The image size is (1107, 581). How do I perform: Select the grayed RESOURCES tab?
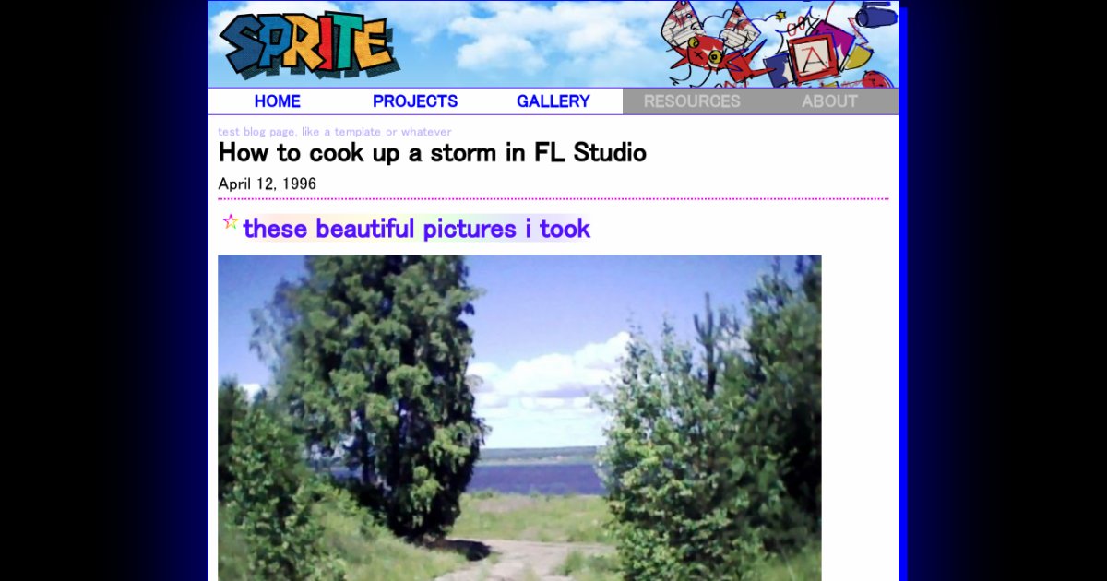coord(692,101)
